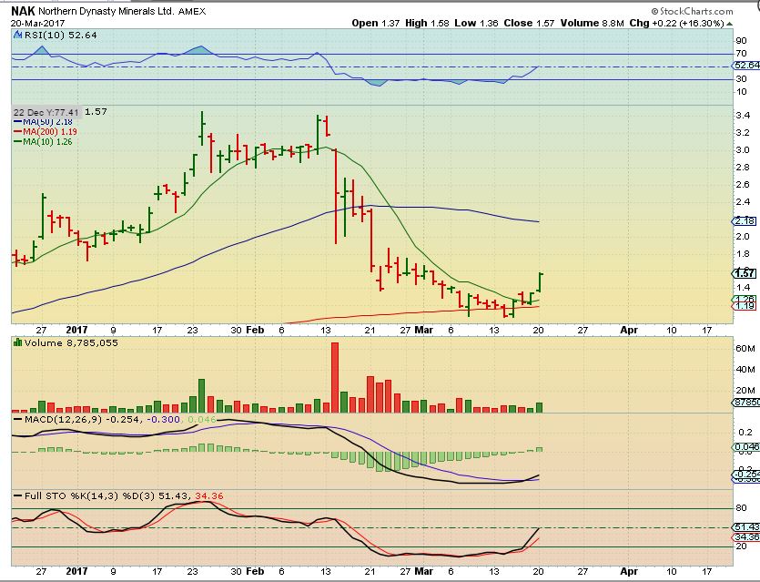This screenshot has height=582, width=760.
Task: Click the 51.43 stochastic tag on right axis
Action: (746, 526)
